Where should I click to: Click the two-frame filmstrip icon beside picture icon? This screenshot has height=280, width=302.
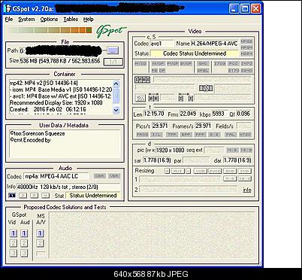(x=153, y=98)
